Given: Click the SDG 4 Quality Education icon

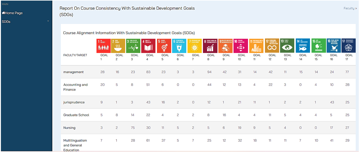Looking at the screenshot, I should tap(148, 46).
